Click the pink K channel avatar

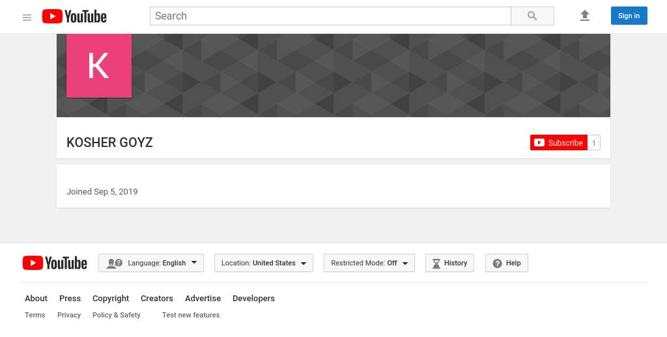pyautogui.click(x=99, y=66)
